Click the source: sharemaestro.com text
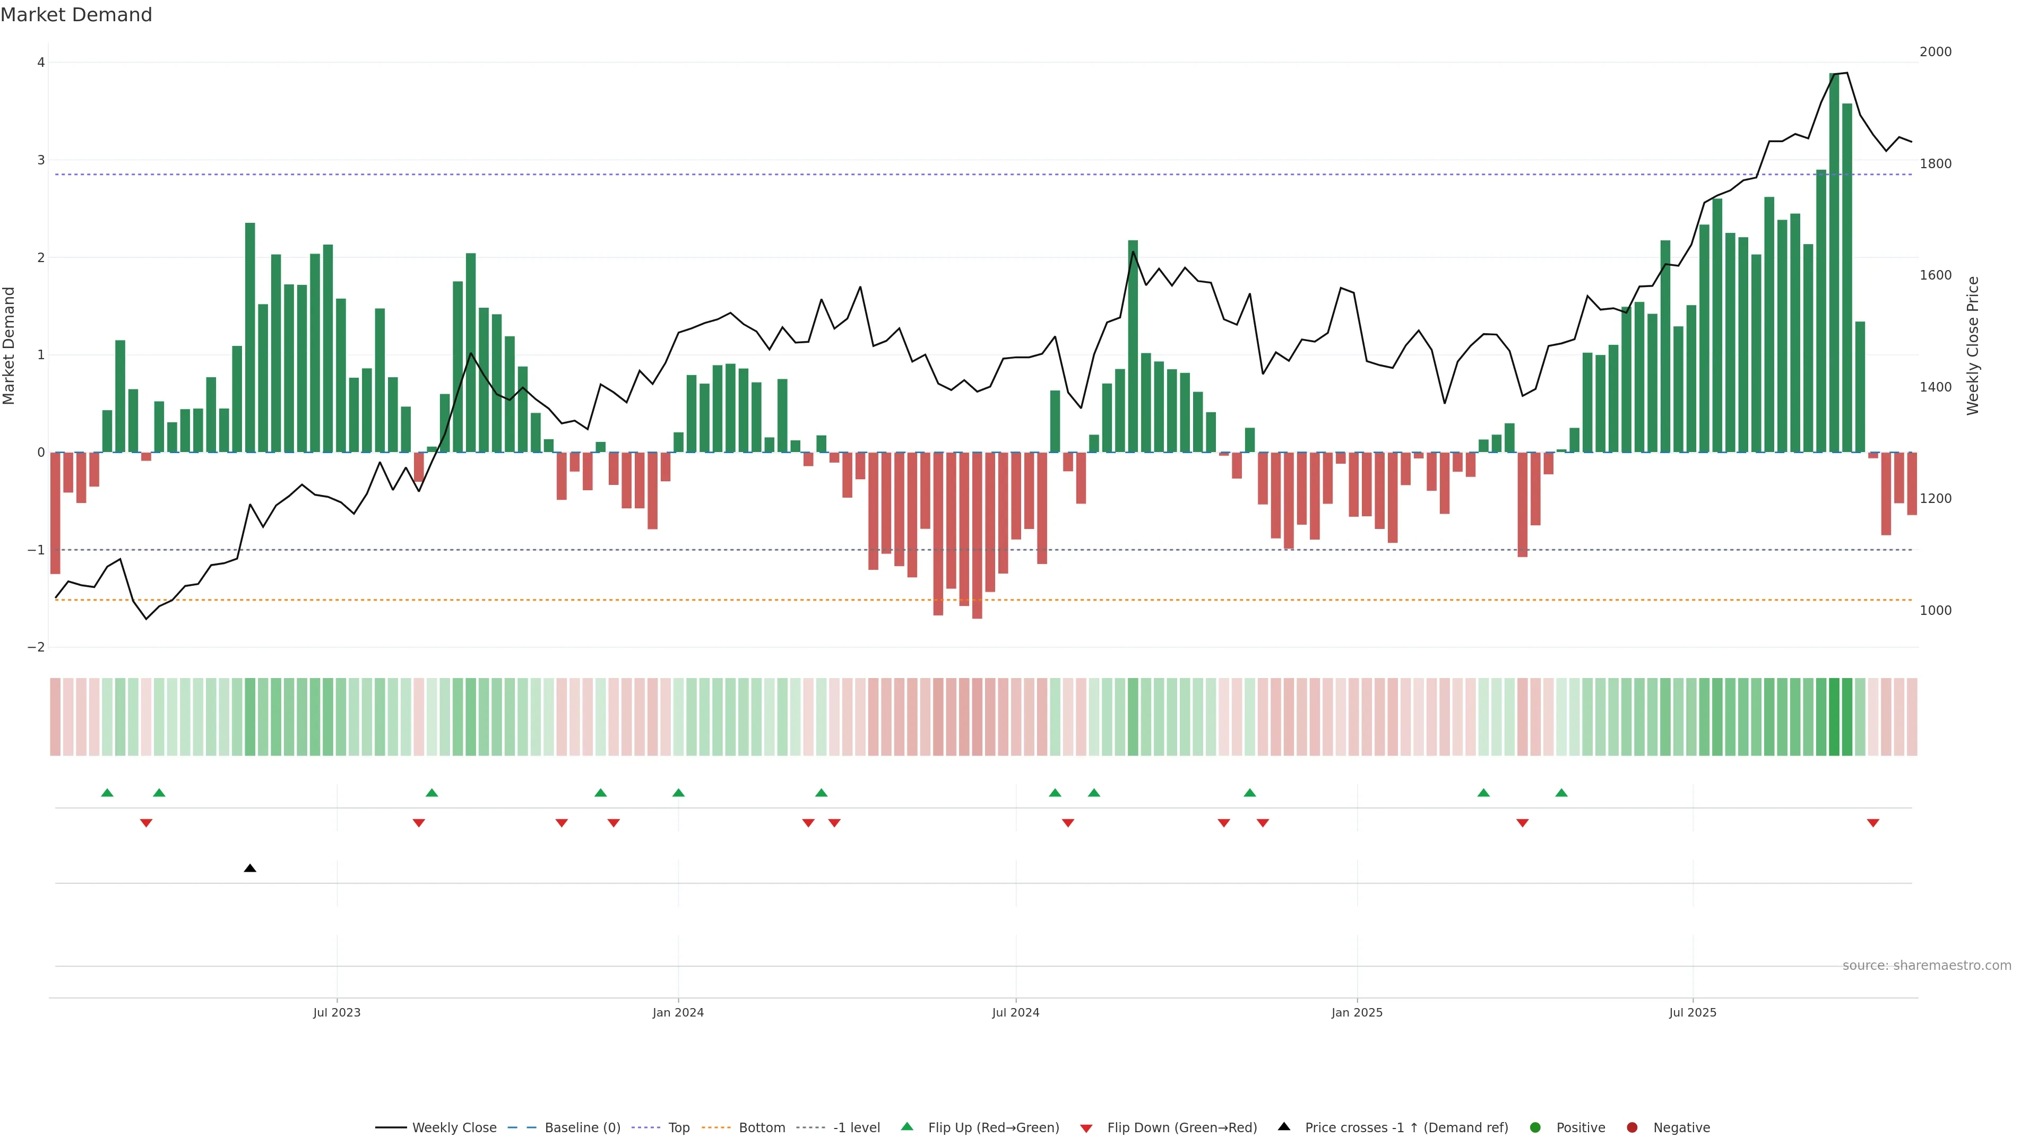The image size is (2038, 1146). click(x=1927, y=966)
